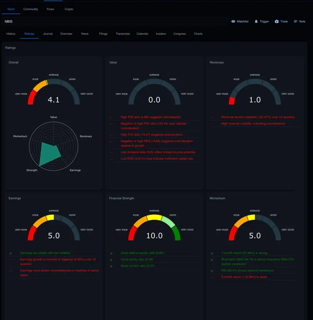The image size is (313, 320).
Task: Open the Forex tab
Action: 50,9
